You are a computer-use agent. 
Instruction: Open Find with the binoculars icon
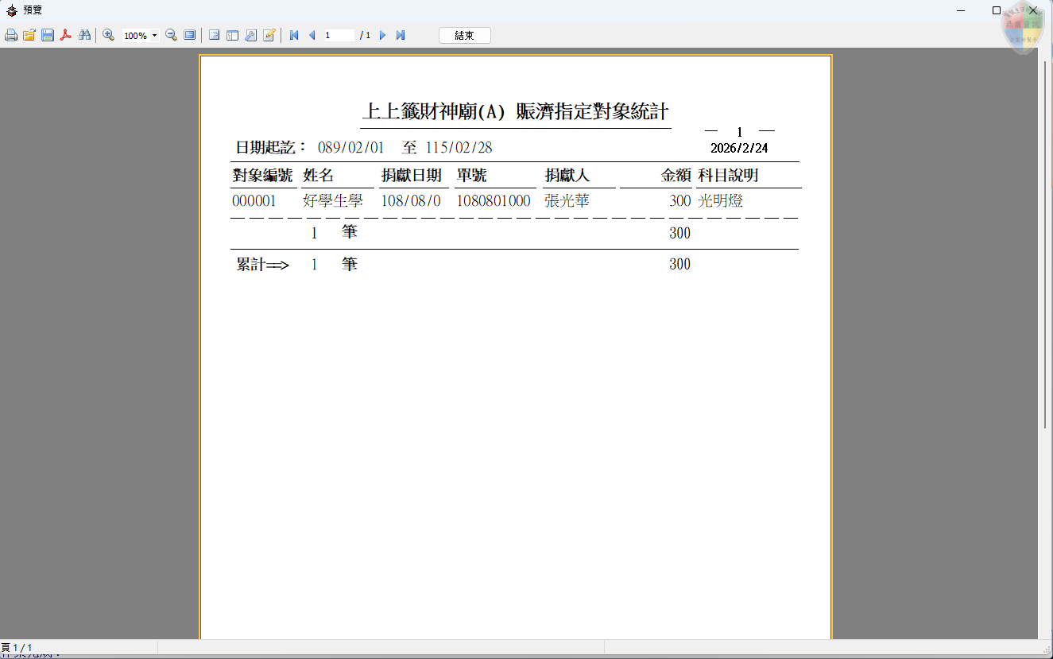tap(84, 35)
